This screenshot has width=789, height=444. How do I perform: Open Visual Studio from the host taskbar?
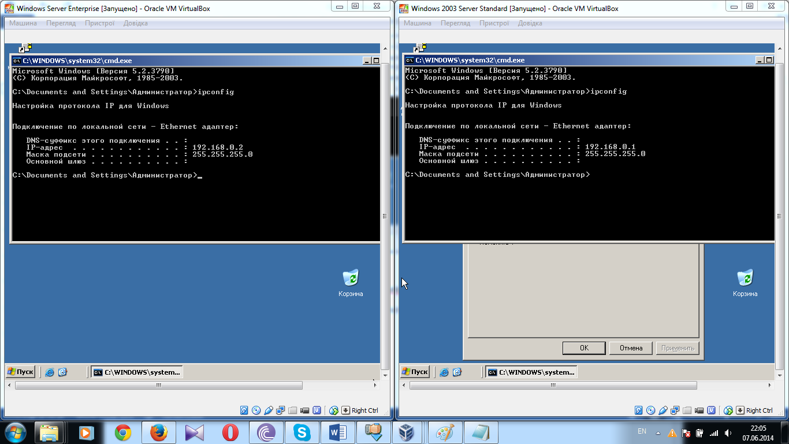[194, 432]
